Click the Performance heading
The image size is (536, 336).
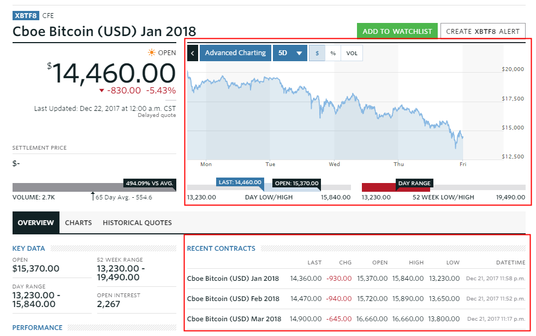(37, 328)
